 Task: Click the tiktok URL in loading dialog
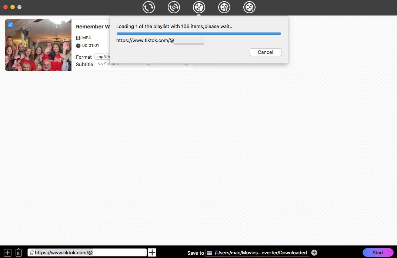(x=145, y=40)
